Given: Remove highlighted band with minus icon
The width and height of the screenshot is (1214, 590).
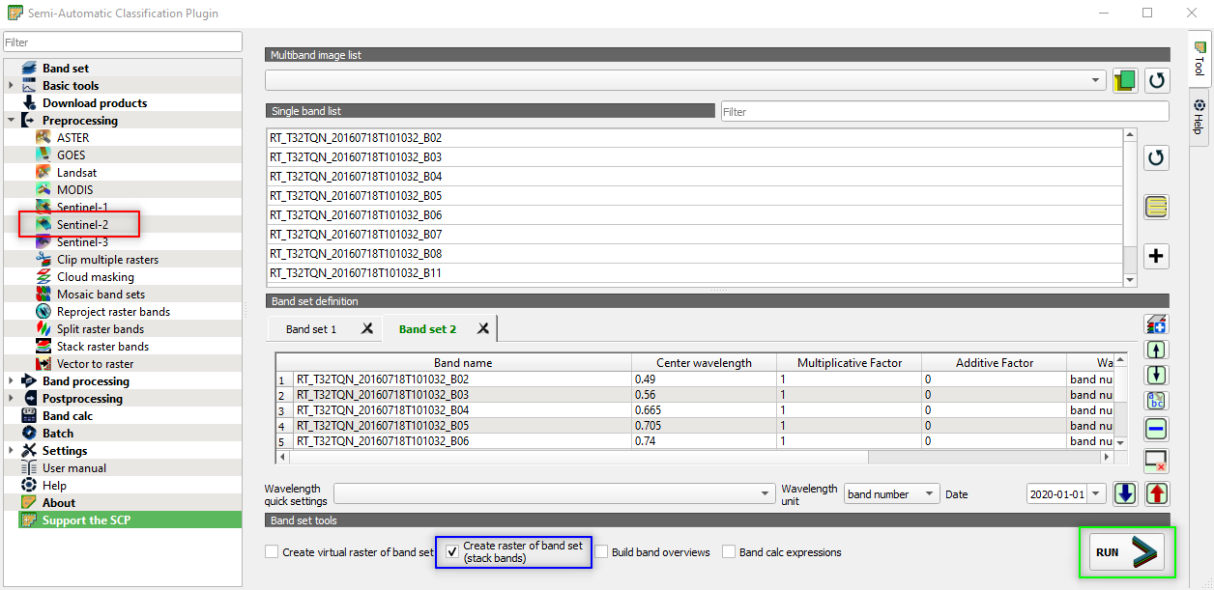Looking at the screenshot, I should [x=1156, y=430].
